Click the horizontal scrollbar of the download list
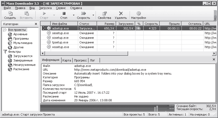The height and width of the screenshot is (118, 218). pyautogui.click(x=86, y=53)
